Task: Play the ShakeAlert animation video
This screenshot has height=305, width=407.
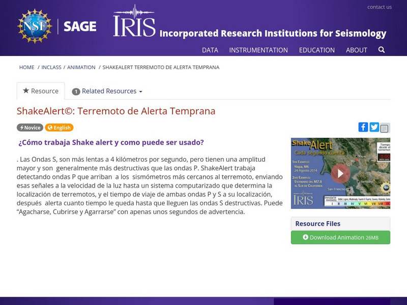Action: 340,173
